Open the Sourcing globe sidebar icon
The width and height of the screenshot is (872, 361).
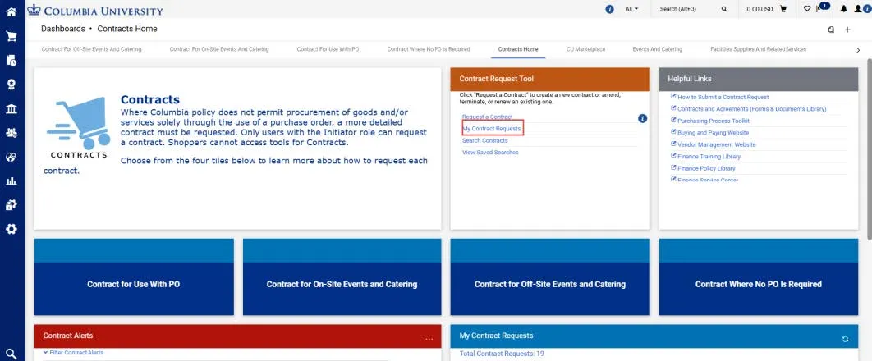pos(11,158)
